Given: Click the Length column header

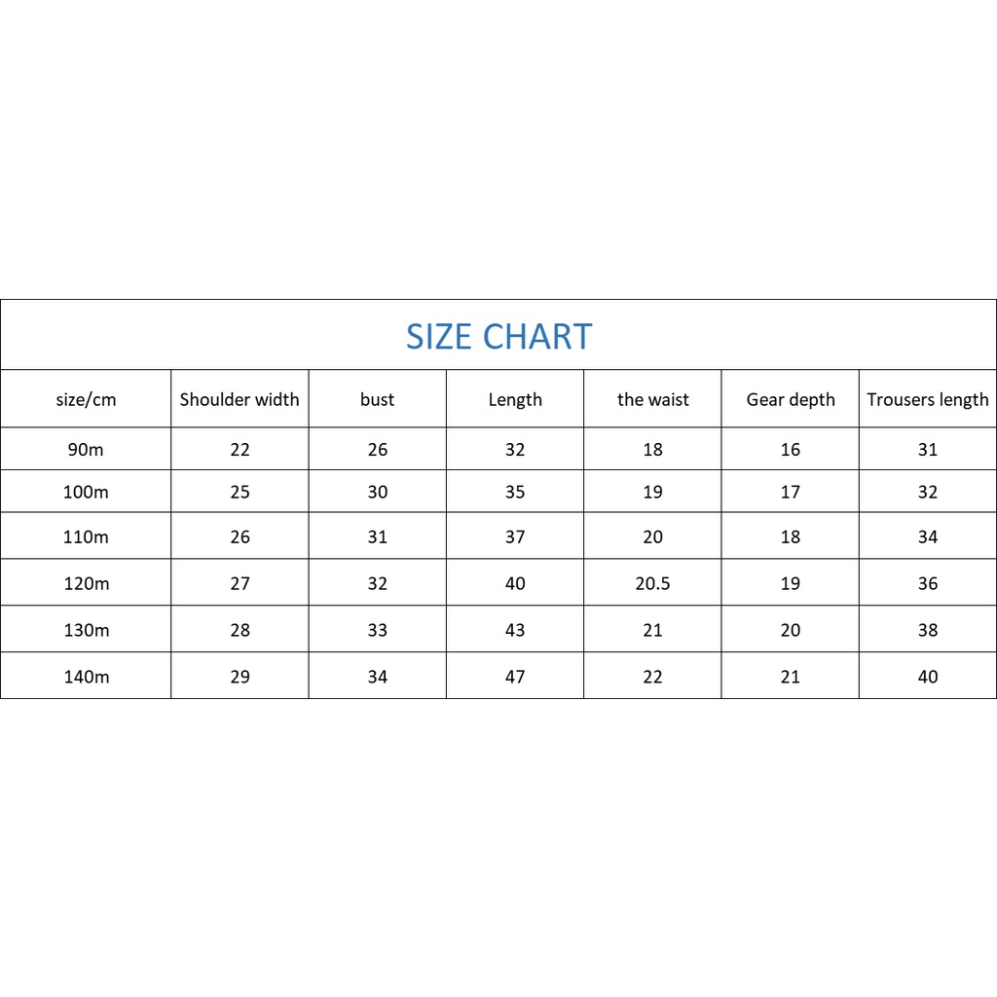Looking at the screenshot, I should 515,399.
